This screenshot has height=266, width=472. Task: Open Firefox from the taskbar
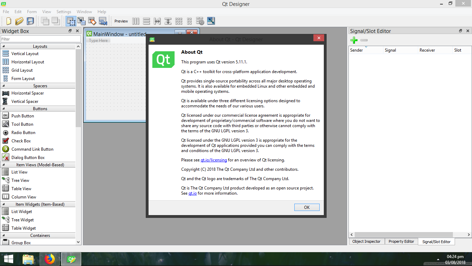[50, 259]
